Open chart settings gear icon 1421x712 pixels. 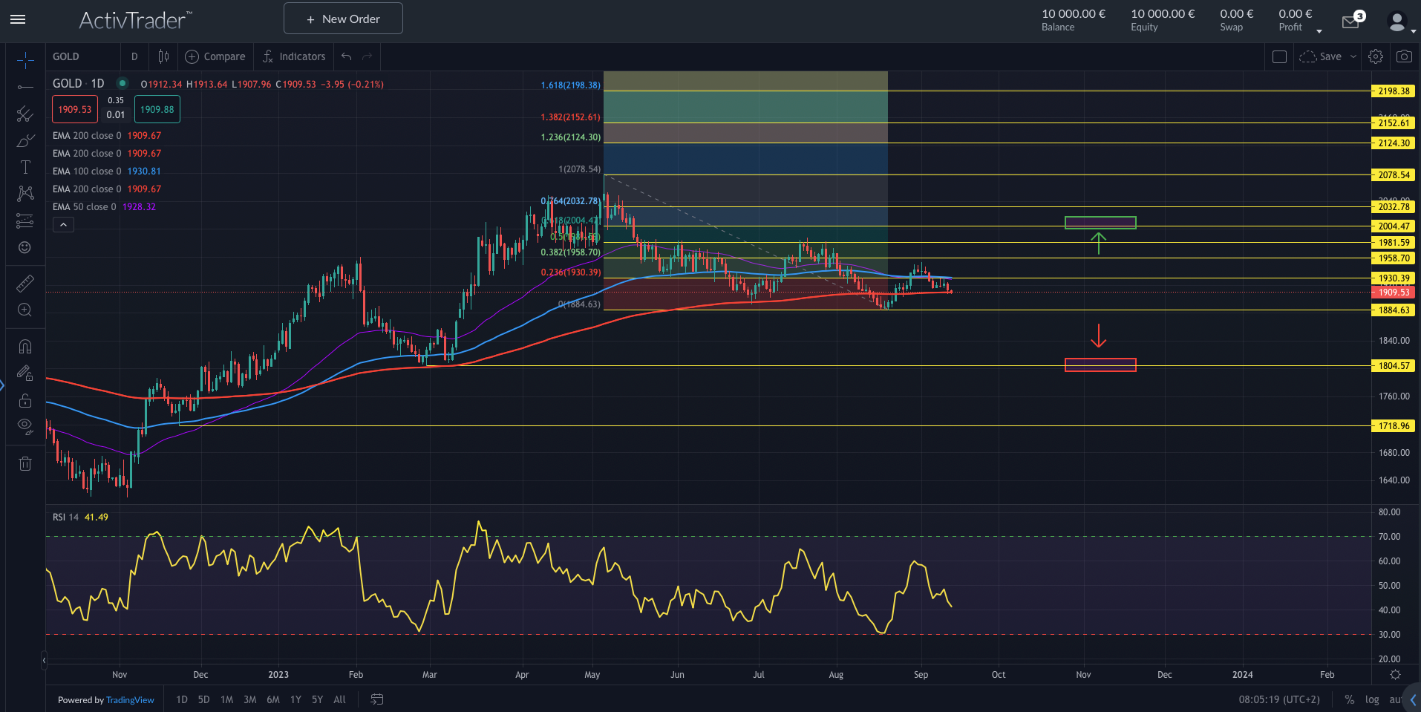[x=1375, y=56]
